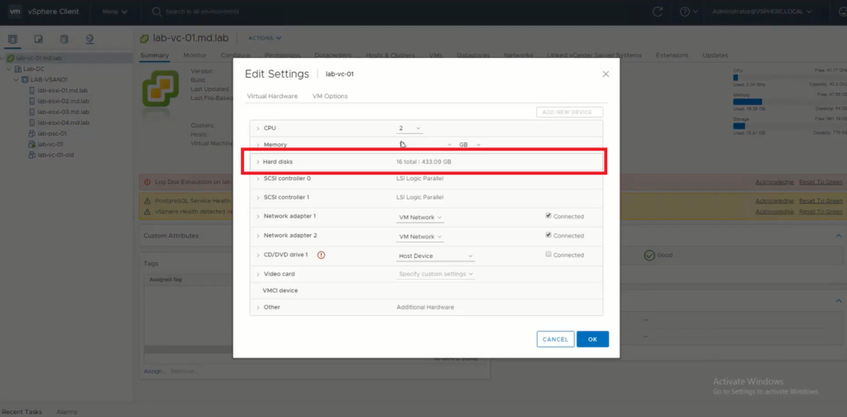Open Networking inventory view icon
Screen dimensions: 847x417
[x=89, y=39]
